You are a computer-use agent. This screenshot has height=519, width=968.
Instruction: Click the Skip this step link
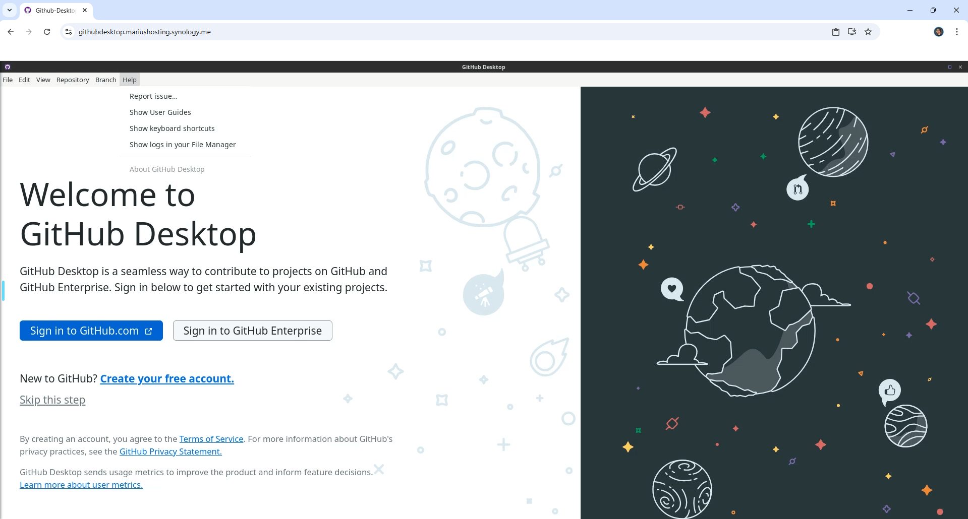[x=52, y=400]
